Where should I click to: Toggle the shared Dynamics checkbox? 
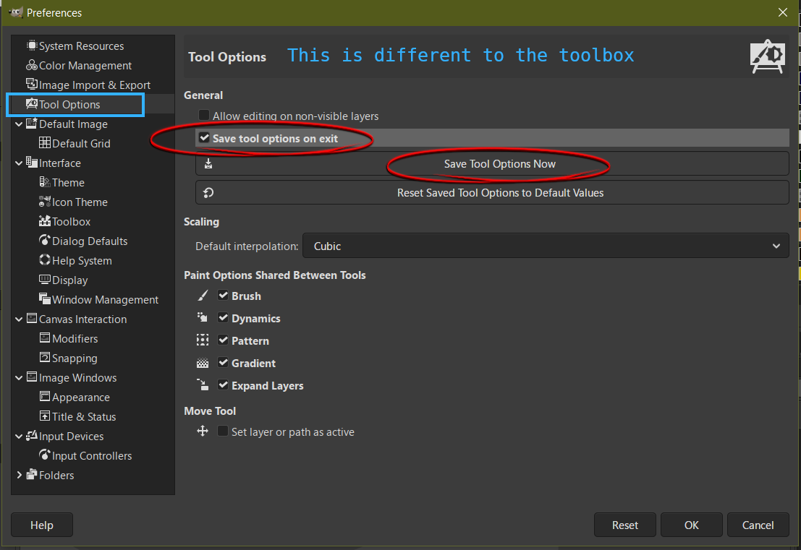tap(223, 318)
